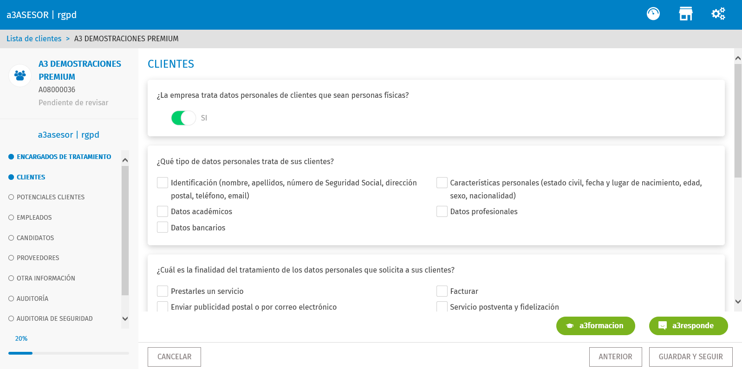Open the Candidatos section
The width and height of the screenshot is (742, 369).
[31, 238]
